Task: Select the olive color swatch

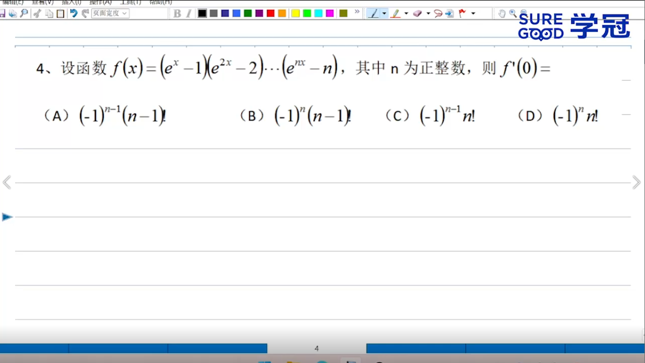Action: pyautogui.click(x=343, y=13)
